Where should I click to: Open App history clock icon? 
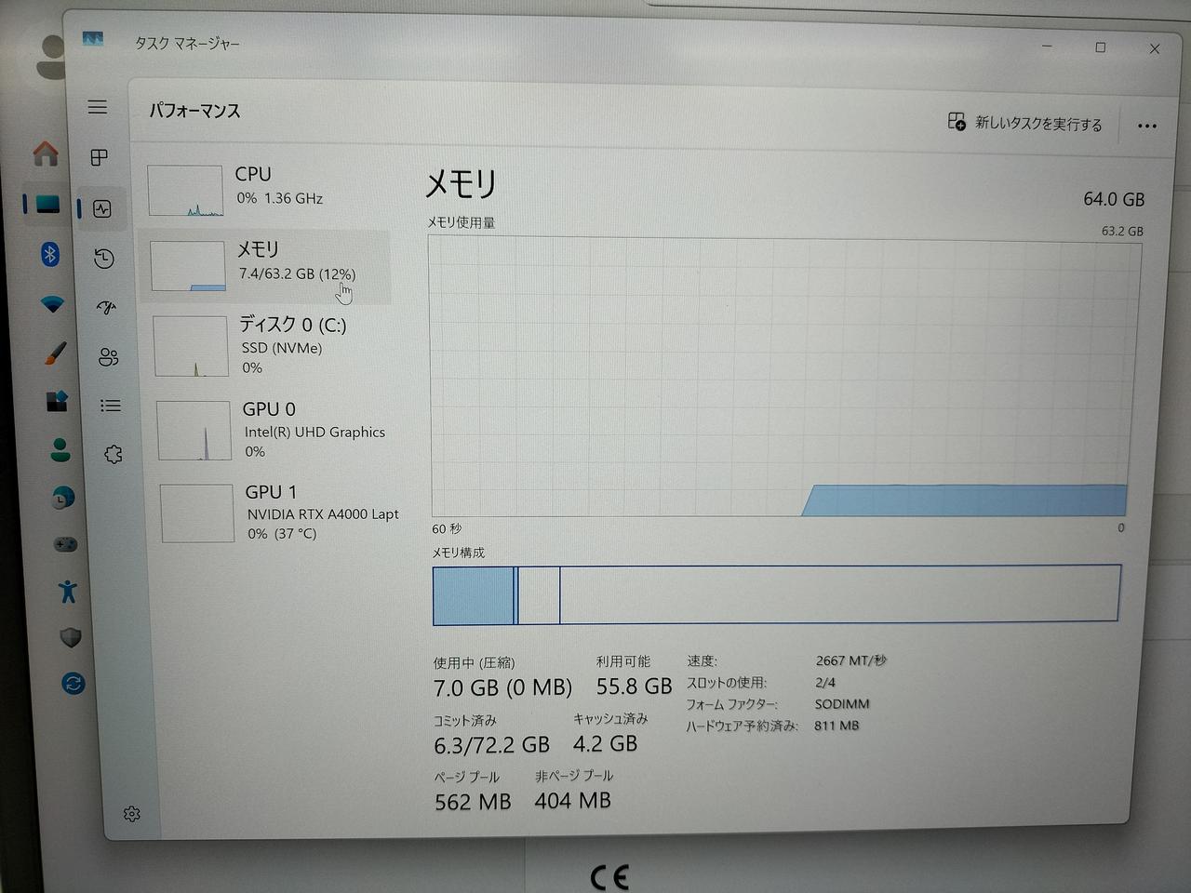pyautogui.click(x=104, y=259)
